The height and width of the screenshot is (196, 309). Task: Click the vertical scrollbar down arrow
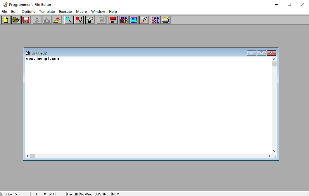pos(274,151)
